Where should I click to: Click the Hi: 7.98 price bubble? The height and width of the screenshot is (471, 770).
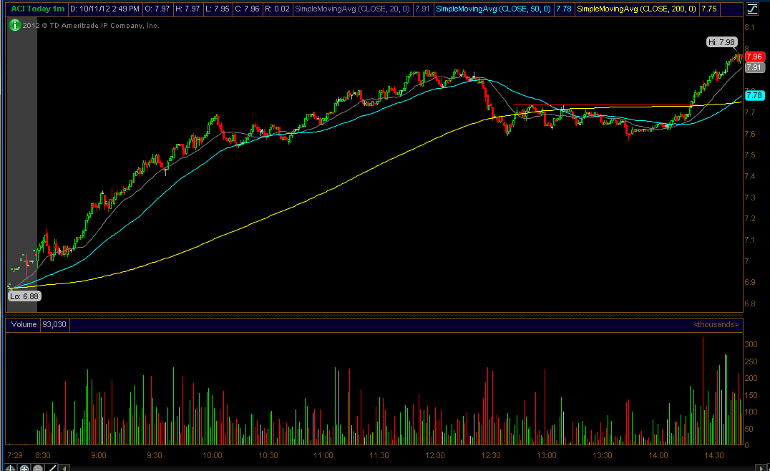click(721, 42)
